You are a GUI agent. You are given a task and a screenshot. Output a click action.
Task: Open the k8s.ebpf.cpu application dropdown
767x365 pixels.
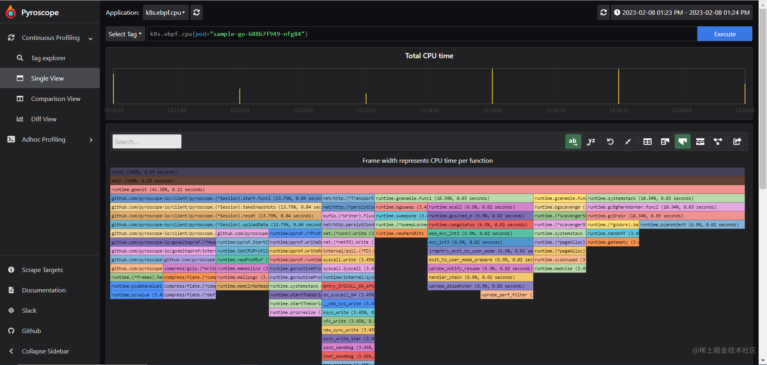point(165,12)
